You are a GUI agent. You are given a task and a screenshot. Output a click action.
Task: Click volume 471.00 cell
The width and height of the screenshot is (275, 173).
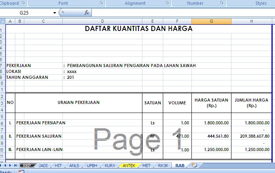click(182, 136)
